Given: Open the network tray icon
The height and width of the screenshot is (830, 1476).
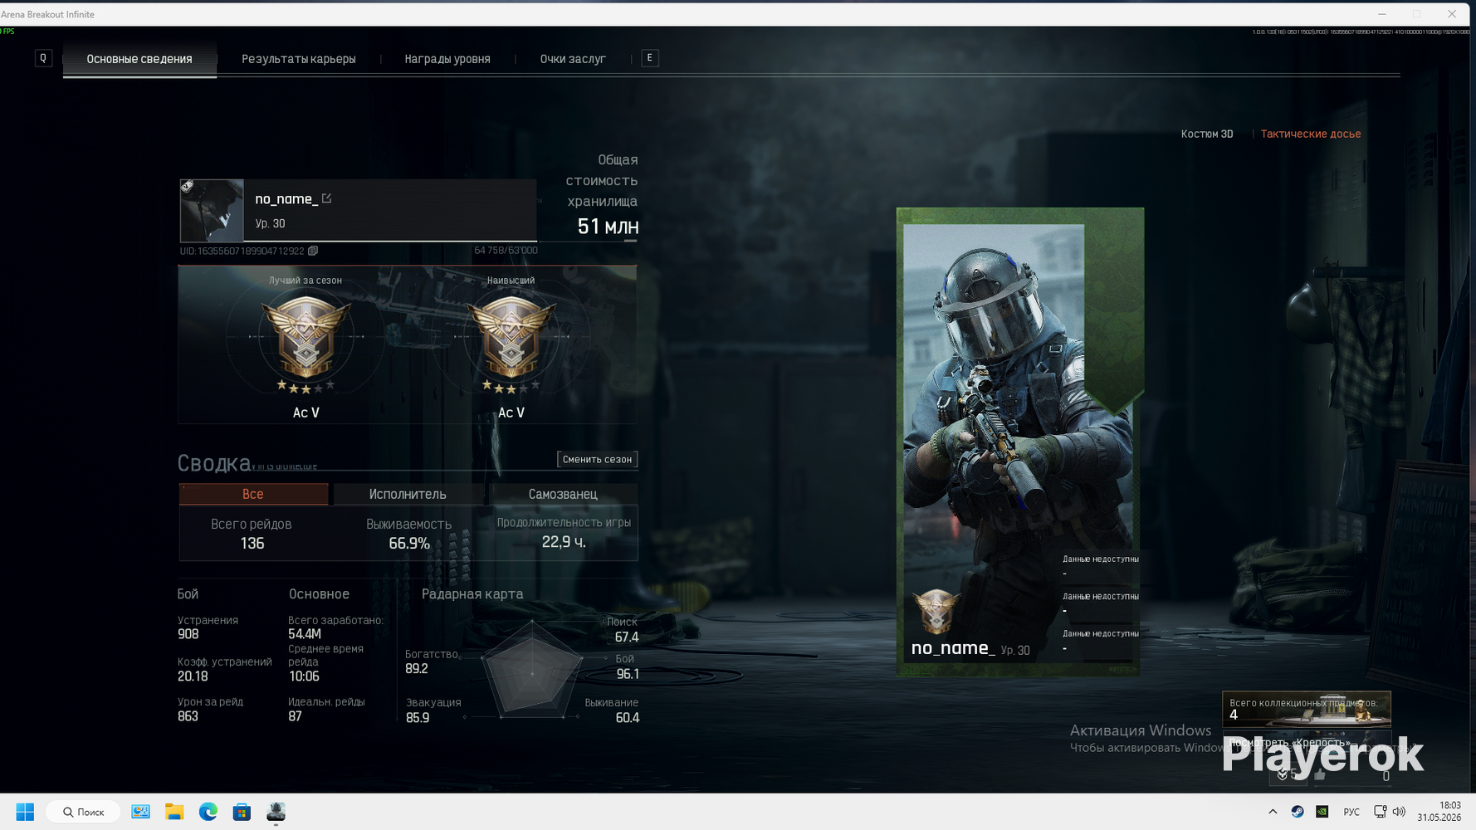Looking at the screenshot, I should 1380,812.
